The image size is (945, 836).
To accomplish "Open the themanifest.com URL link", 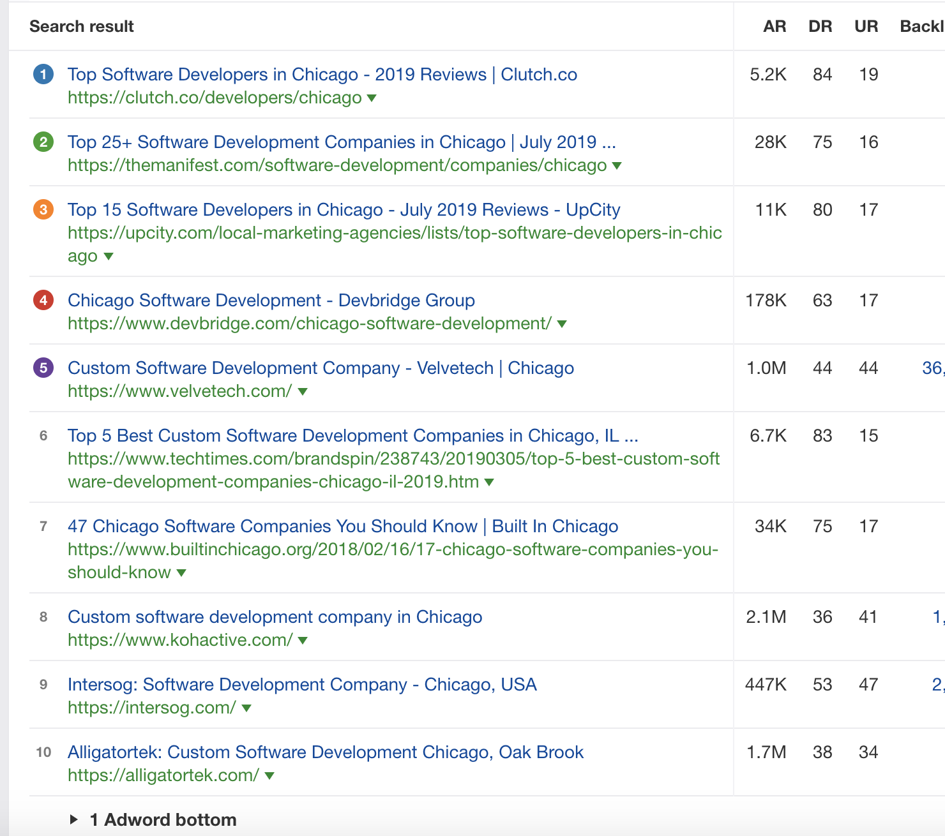I will 337,165.
